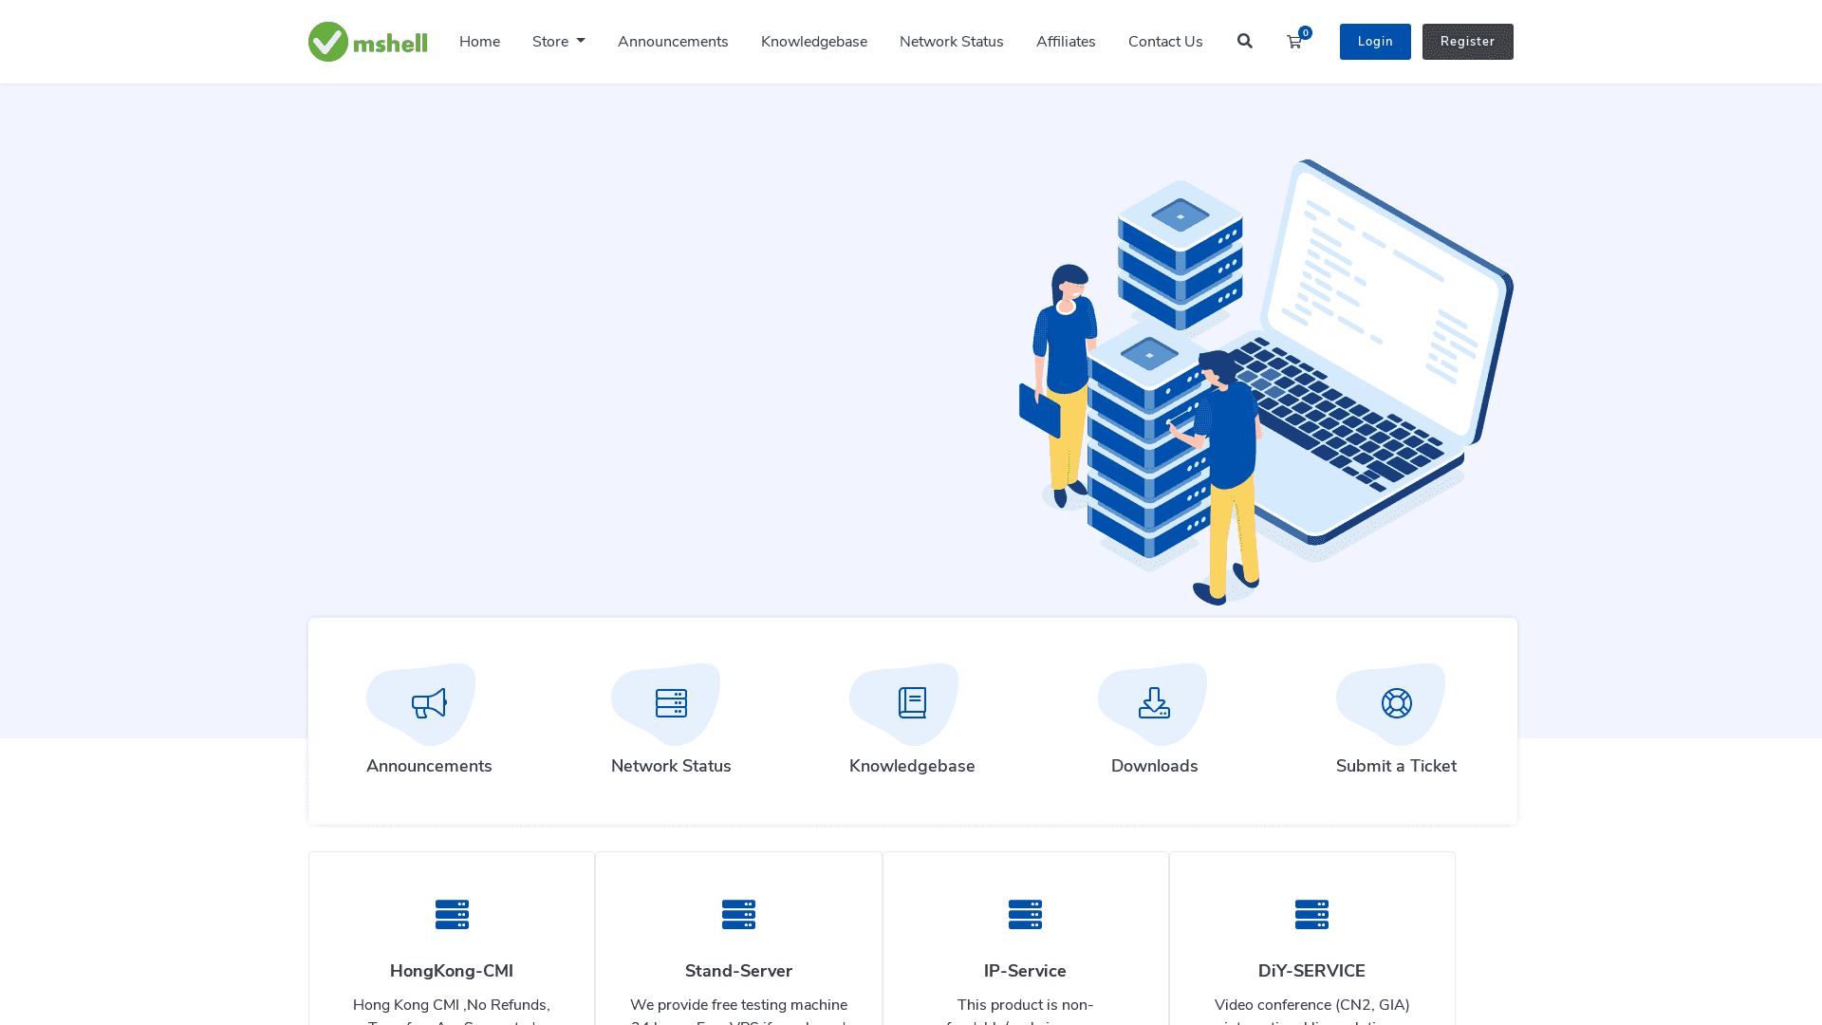Open the search magnifier icon
Image resolution: width=1822 pixels, height=1025 pixels.
pos(1245,41)
